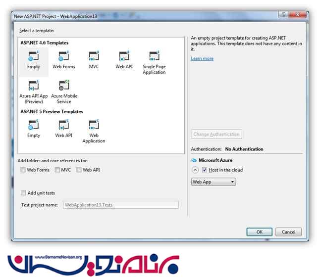The image size is (320, 277).
Task: Check the Web API core references checkbox
Action: coord(79,170)
